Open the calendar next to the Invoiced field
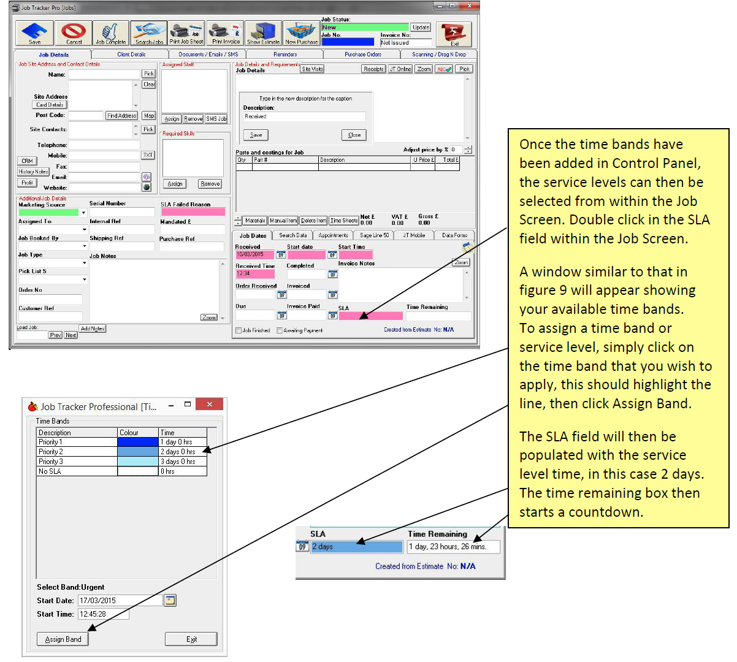This screenshot has height=662, width=737. pyautogui.click(x=332, y=294)
